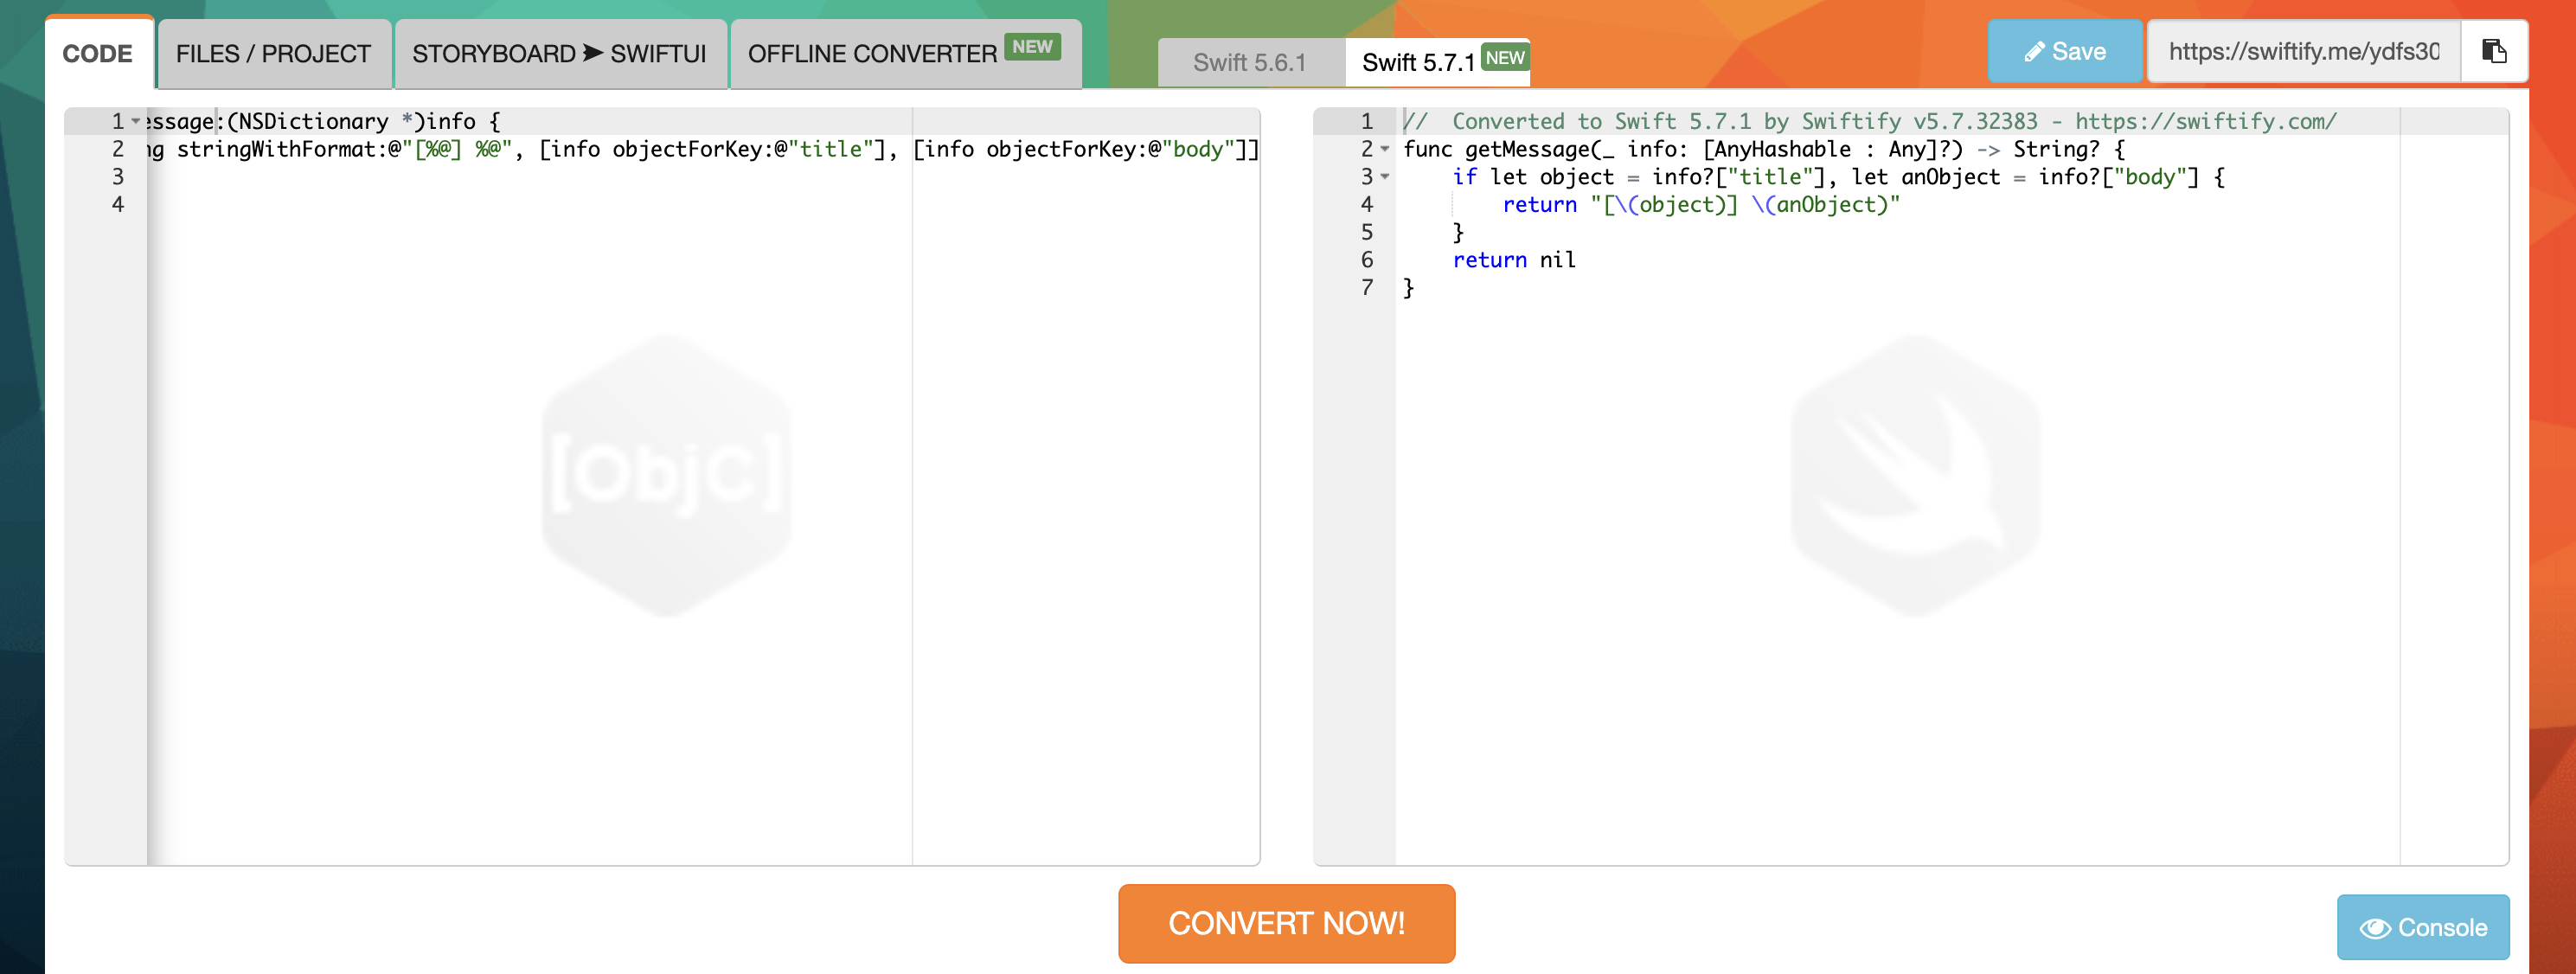This screenshot has height=974, width=2576.
Task: Collapse the Objective-C line 1 fold arrow
Action: pos(136,121)
